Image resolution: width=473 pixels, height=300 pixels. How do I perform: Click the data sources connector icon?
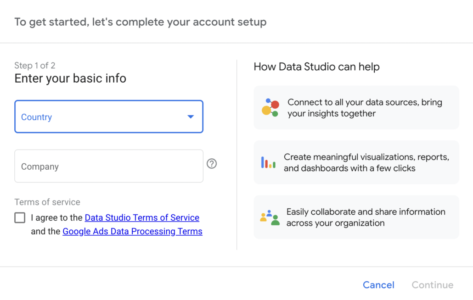click(x=270, y=107)
